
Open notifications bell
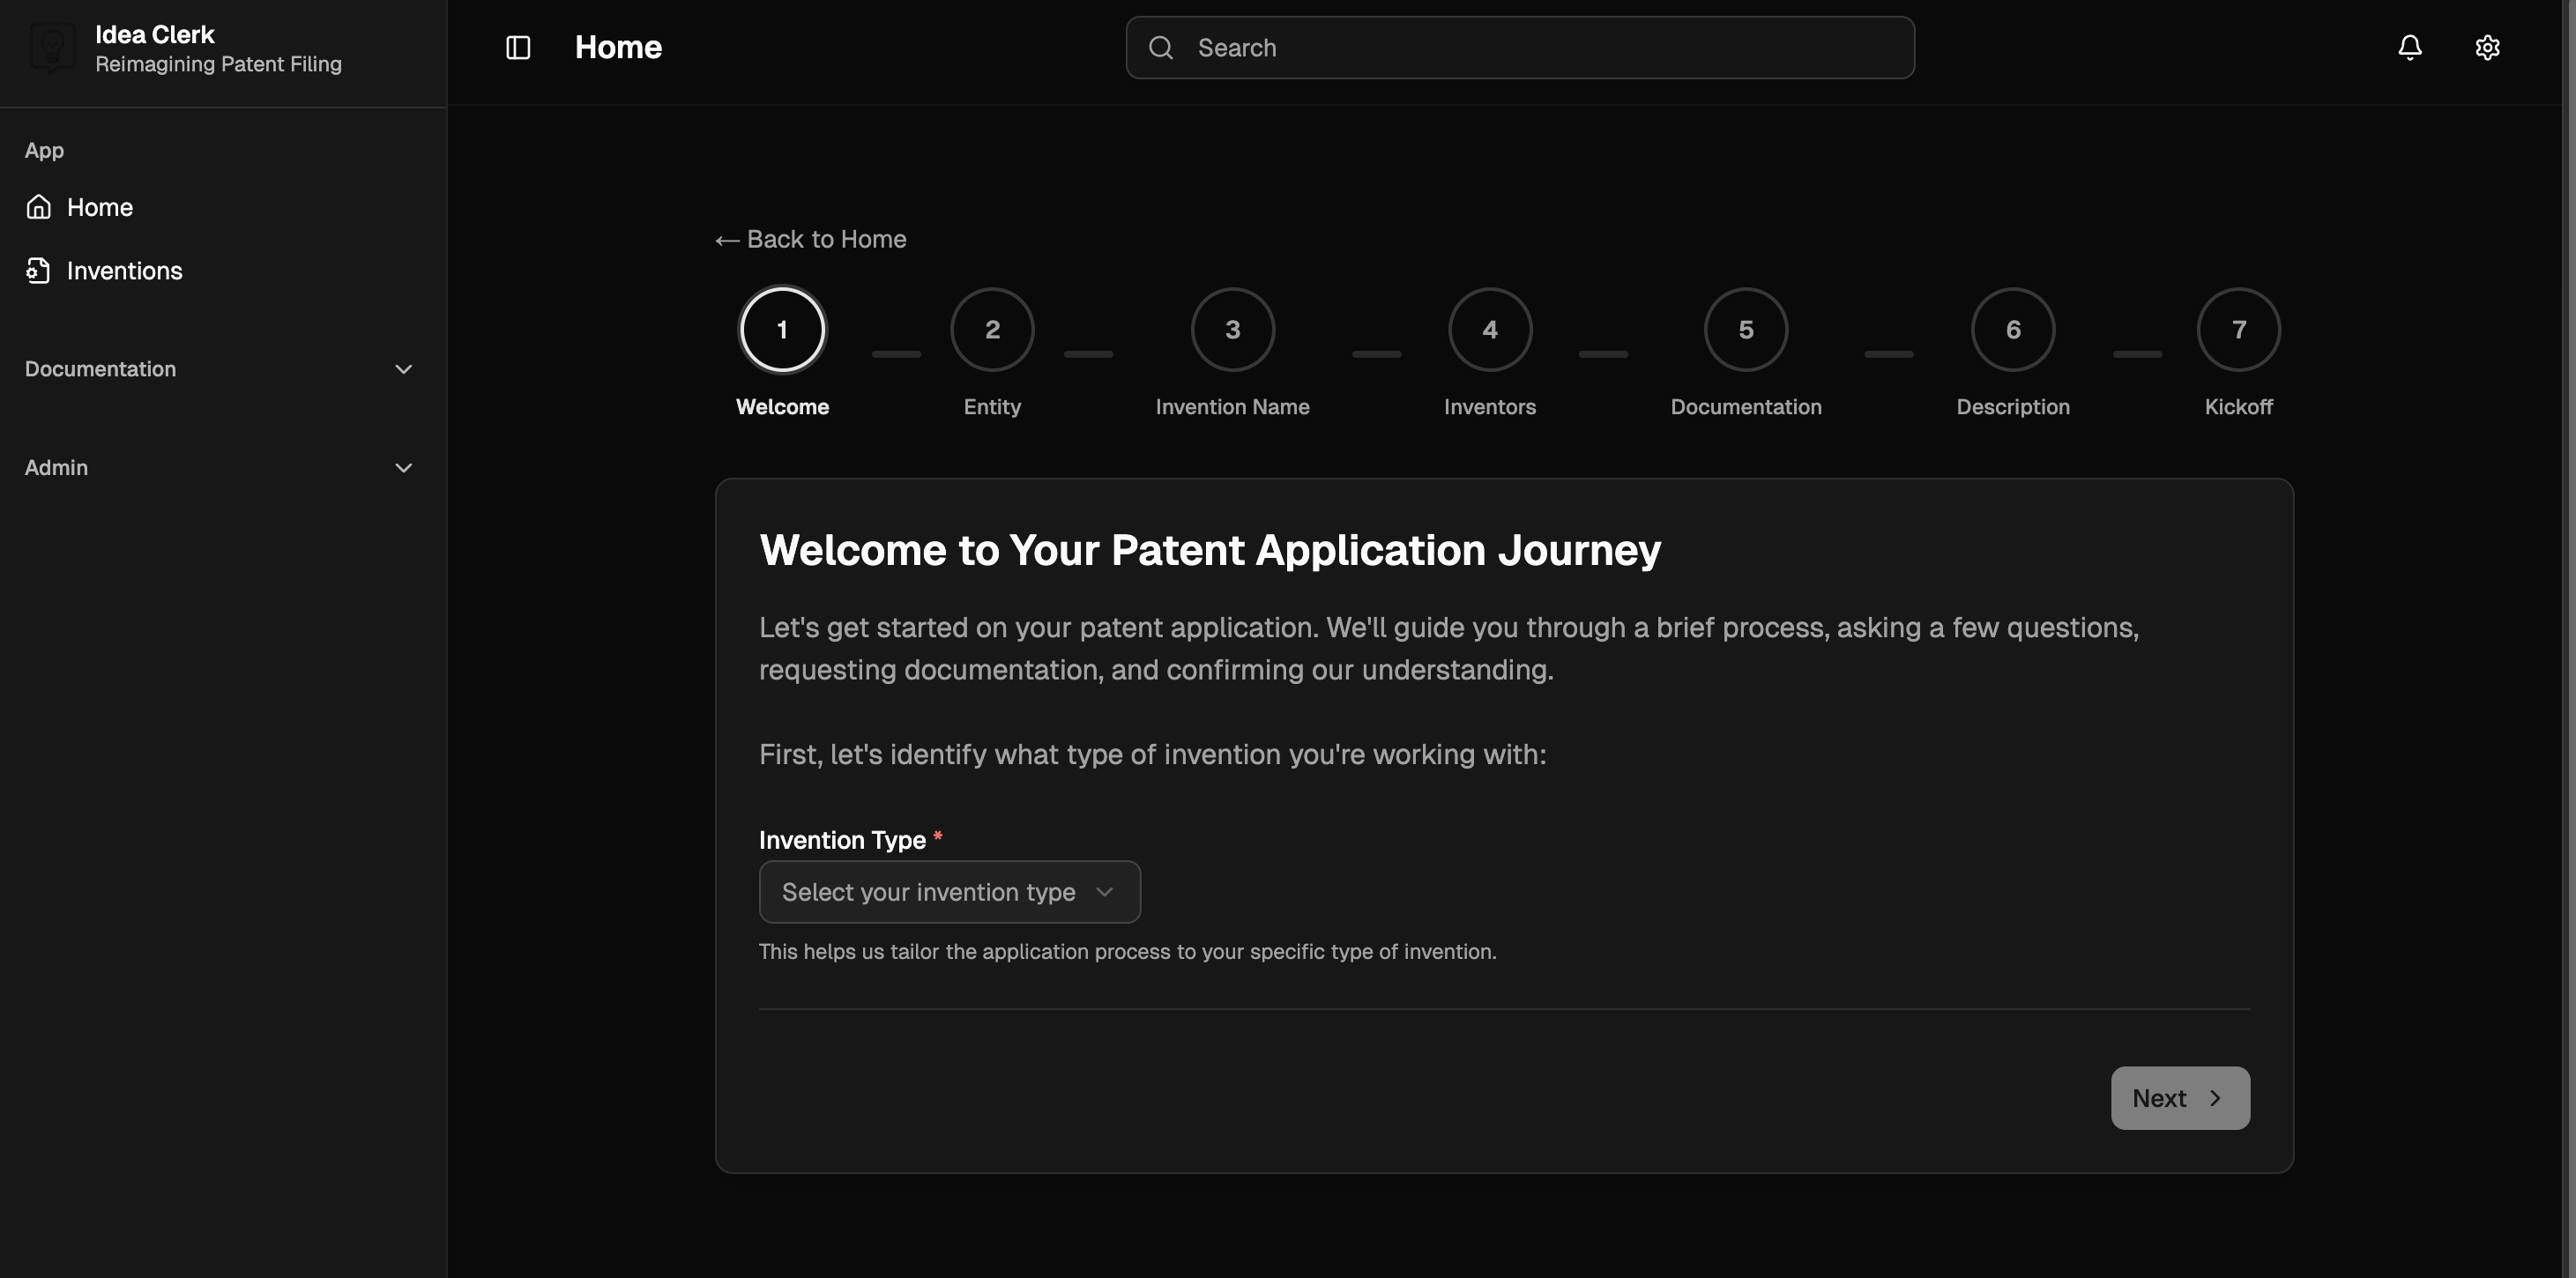2410,47
